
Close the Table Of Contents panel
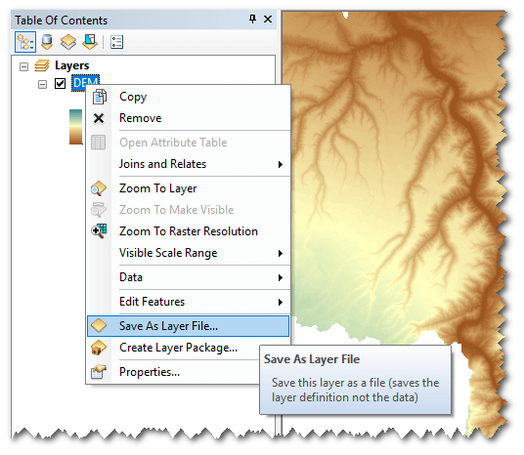(268, 19)
